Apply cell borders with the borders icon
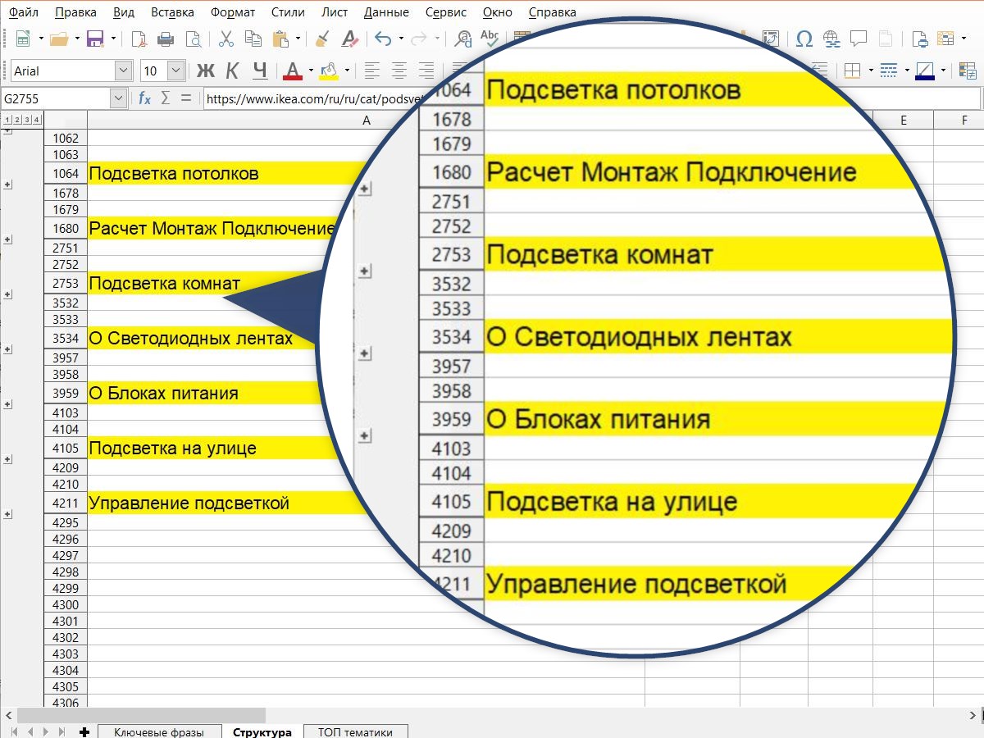The height and width of the screenshot is (738, 984). click(x=853, y=71)
